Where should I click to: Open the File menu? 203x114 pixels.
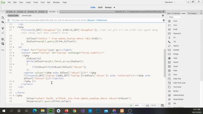point(9,2)
